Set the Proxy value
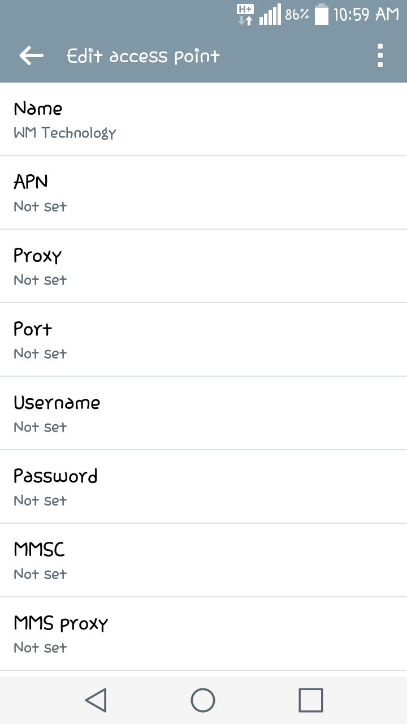 [x=203, y=266]
